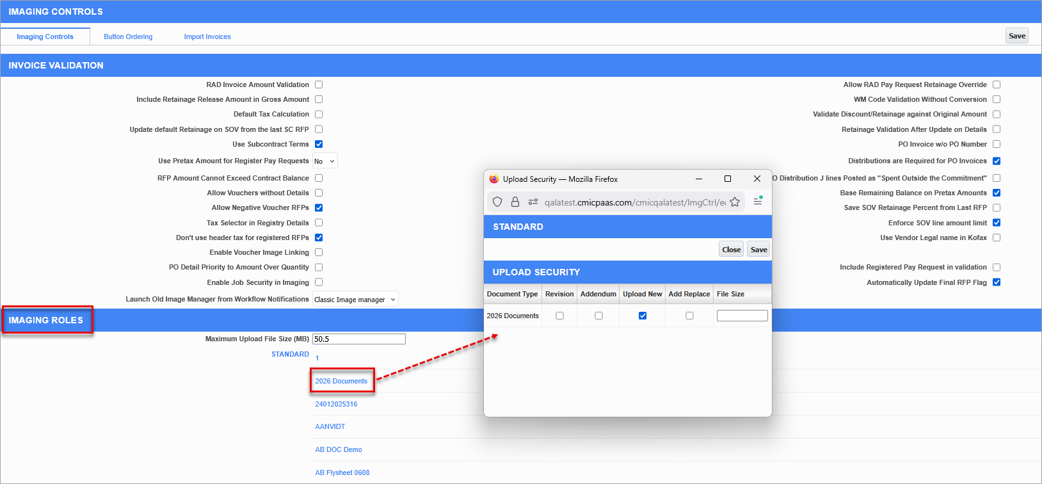Open the AB Flysheet 0608 link

coord(342,472)
